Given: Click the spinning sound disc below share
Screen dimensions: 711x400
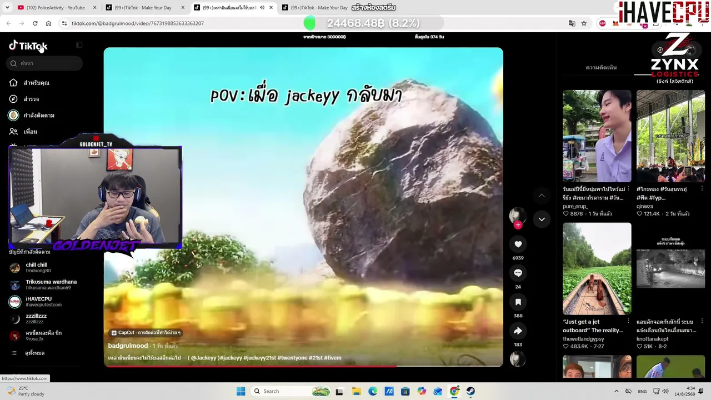Looking at the screenshot, I should click(x=518, y=359).
